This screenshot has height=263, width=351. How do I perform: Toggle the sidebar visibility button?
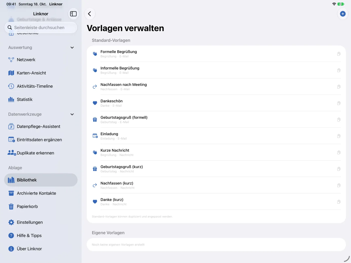coord(73,14)
